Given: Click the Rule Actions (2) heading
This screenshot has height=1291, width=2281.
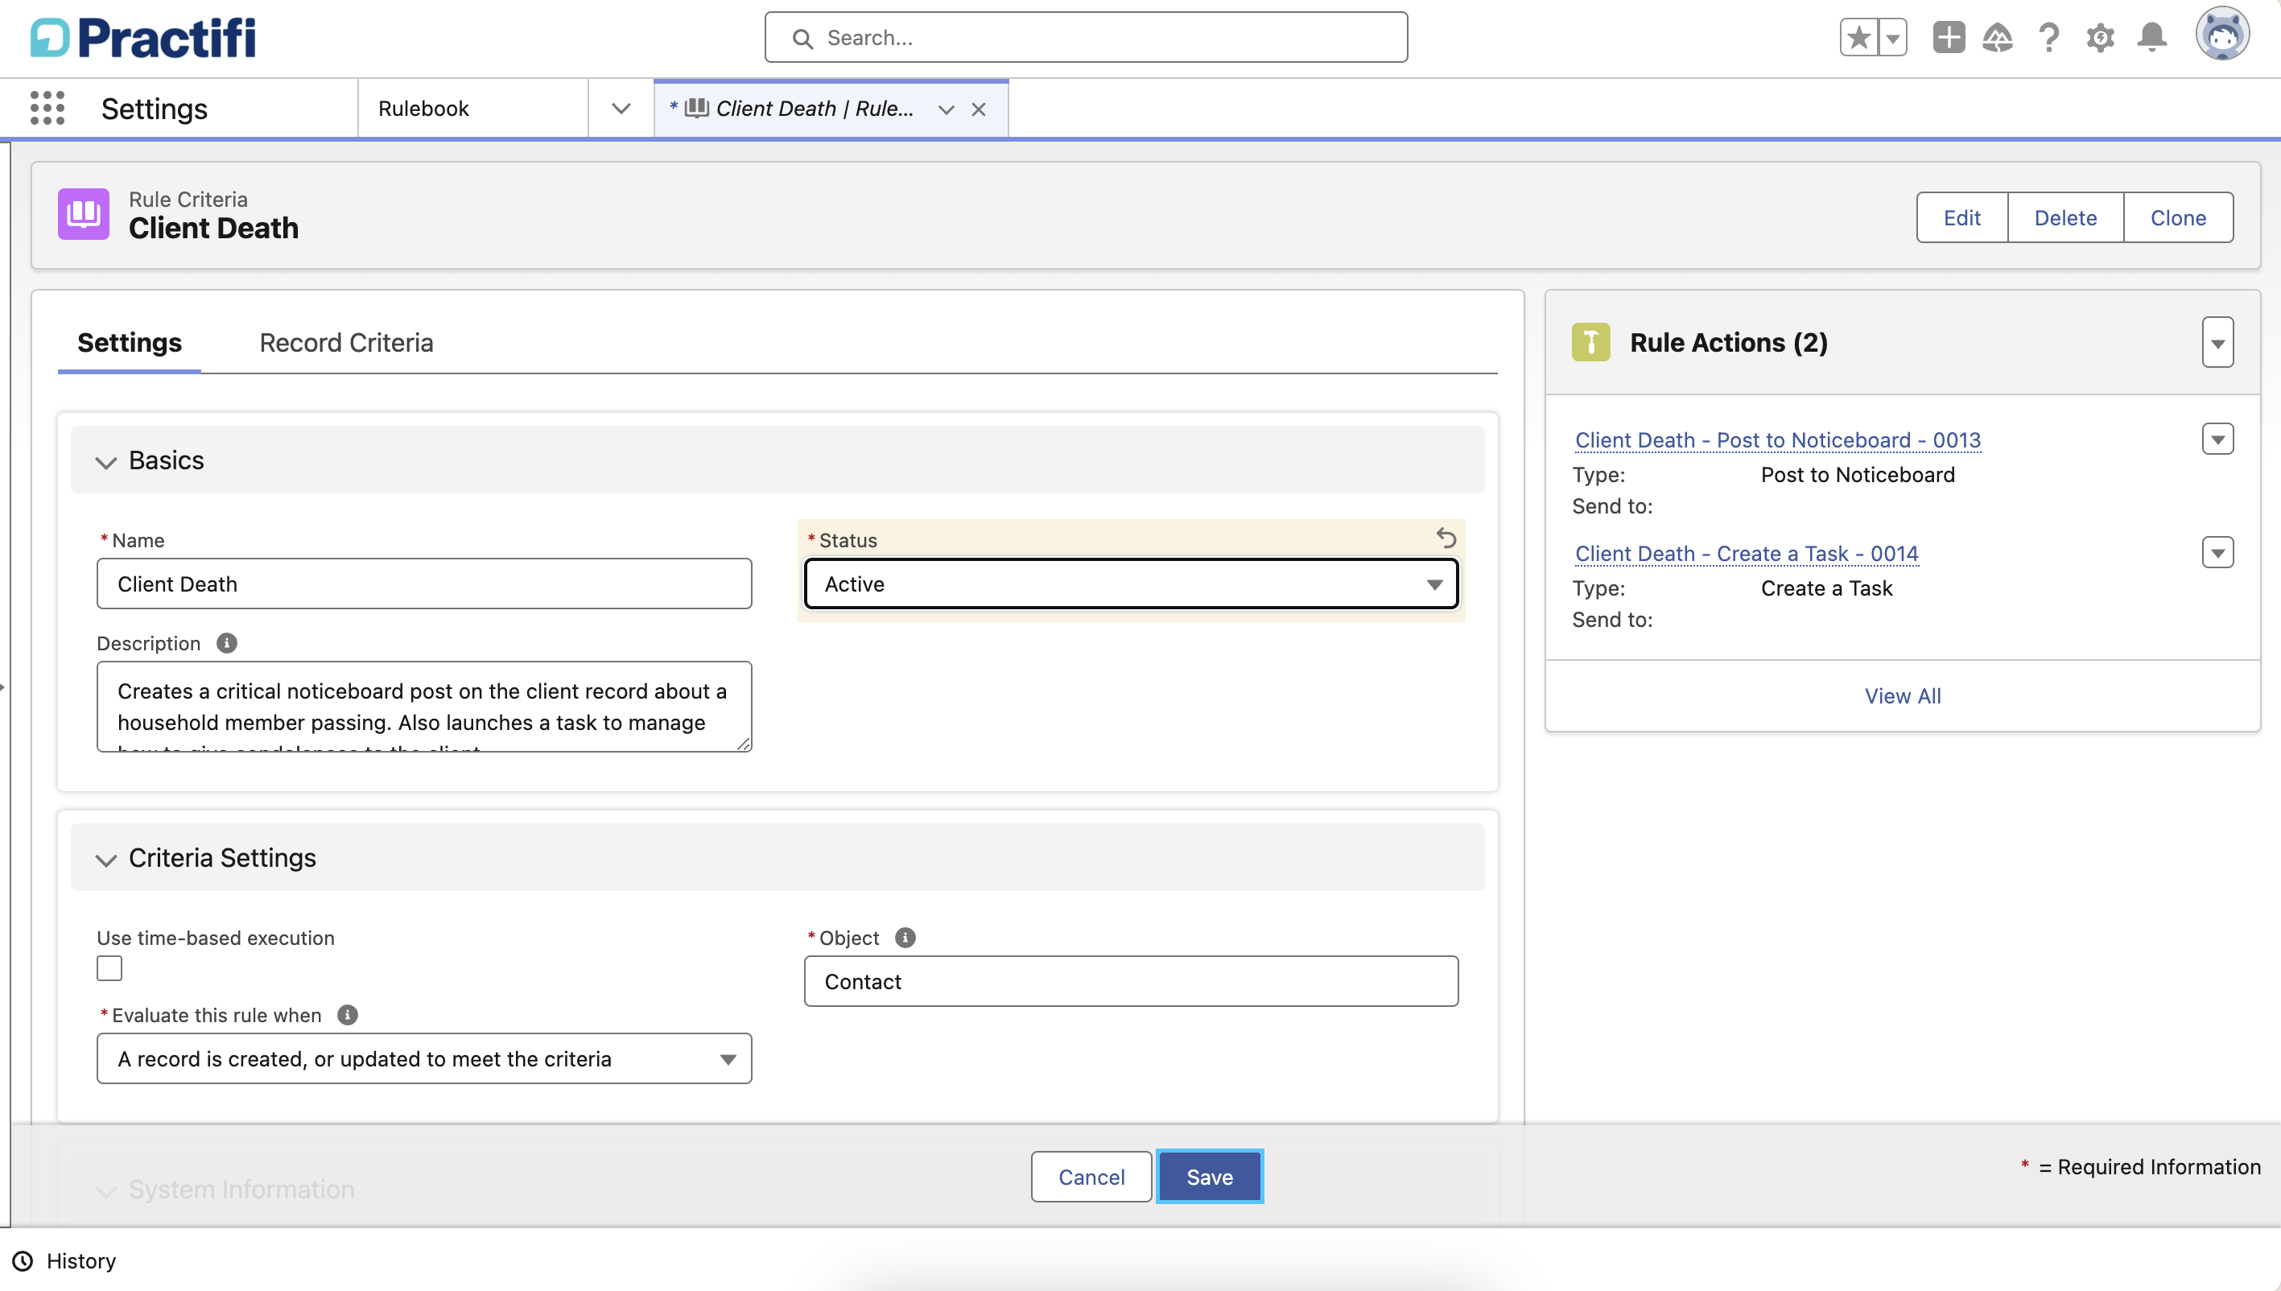Looking at the screenshot, I should click(x=1729, y=343).
